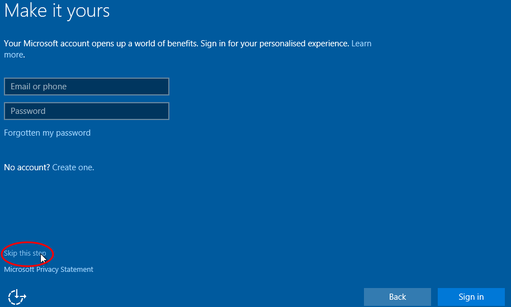Click the Password input field
This screenshot has height=307, width=511.
tap(86, 111)
